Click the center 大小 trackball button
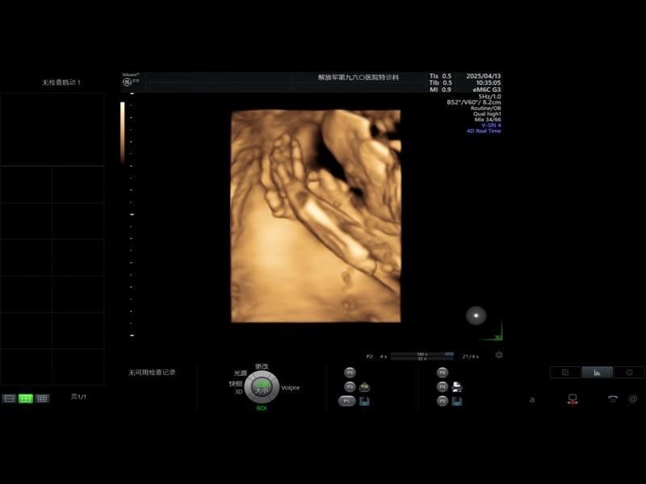 click(x=262, y=388)
